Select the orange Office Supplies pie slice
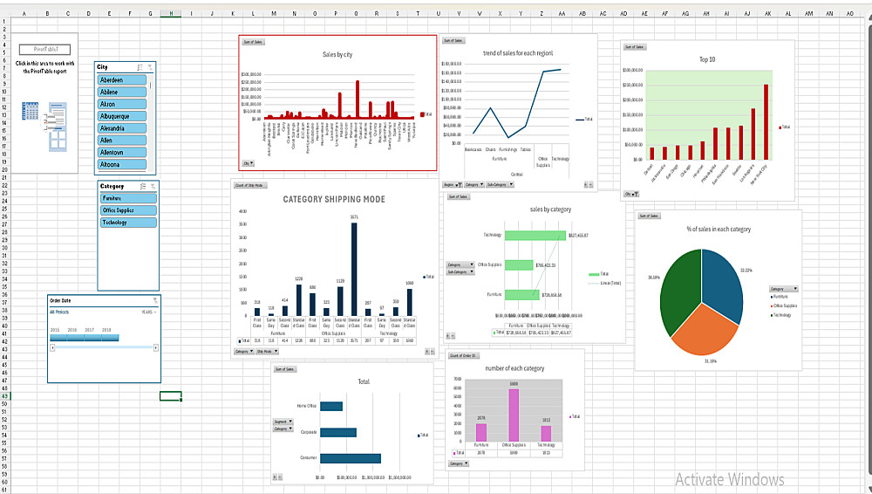This screenshot has width=872, height=494. tap(704, 332)
